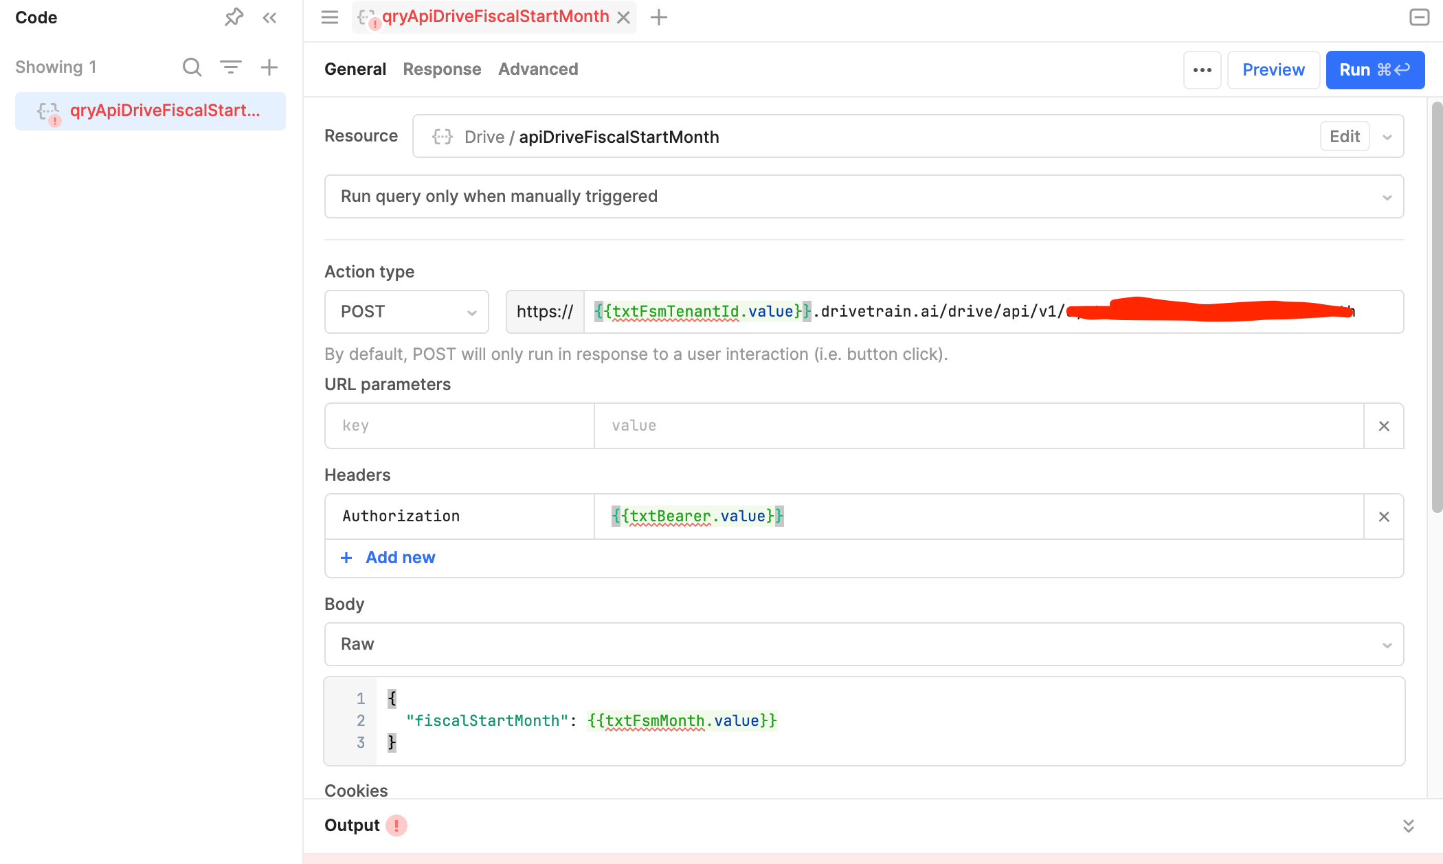The image size is (1443, 864).
Task: Expand the run trigger mode dropdown
Action: [1387, 197]
